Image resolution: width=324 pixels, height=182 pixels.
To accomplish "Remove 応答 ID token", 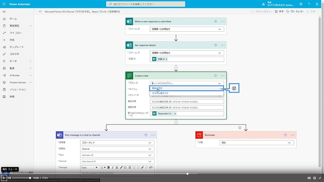I will coord(166,59).
